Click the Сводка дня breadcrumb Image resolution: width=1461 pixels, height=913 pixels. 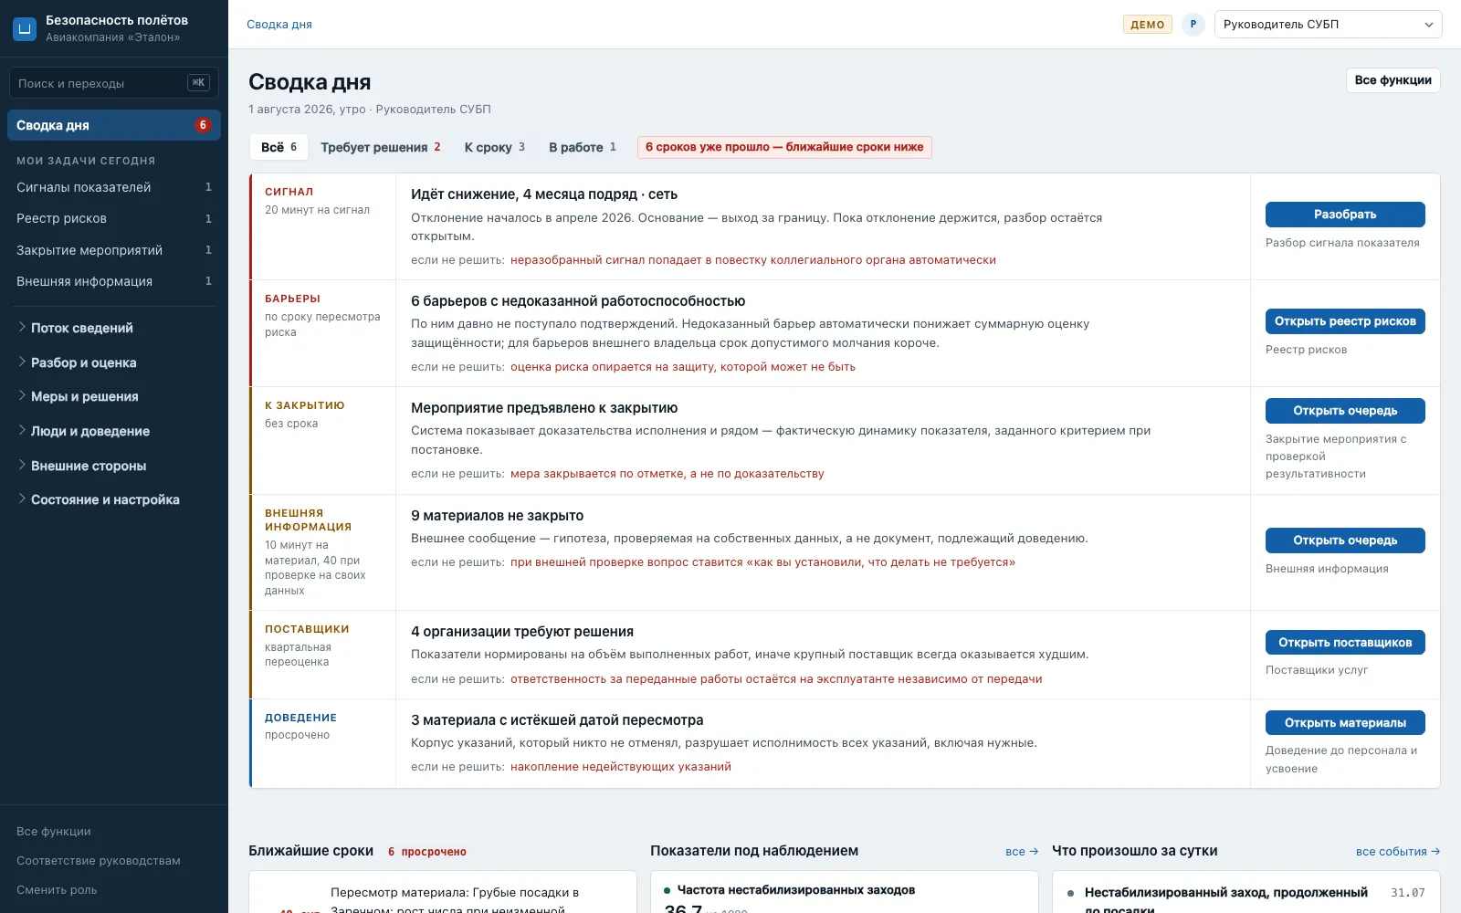[x=279, y=25]
